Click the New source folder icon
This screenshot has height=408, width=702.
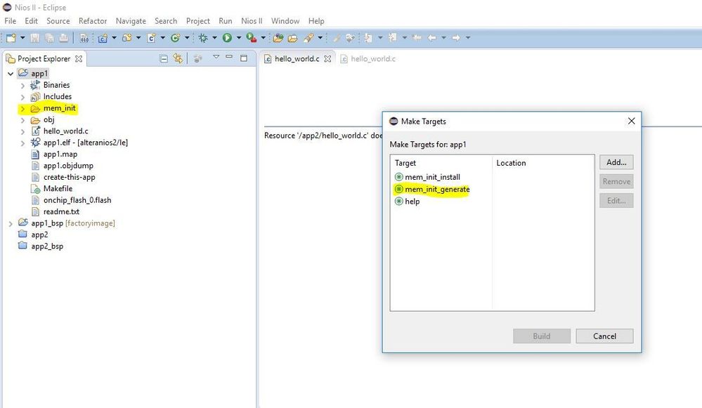(x=127, y=38)
